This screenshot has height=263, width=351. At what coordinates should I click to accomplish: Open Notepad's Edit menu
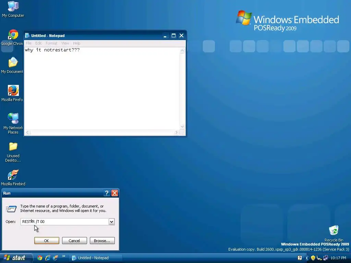(x=38, y=43)
